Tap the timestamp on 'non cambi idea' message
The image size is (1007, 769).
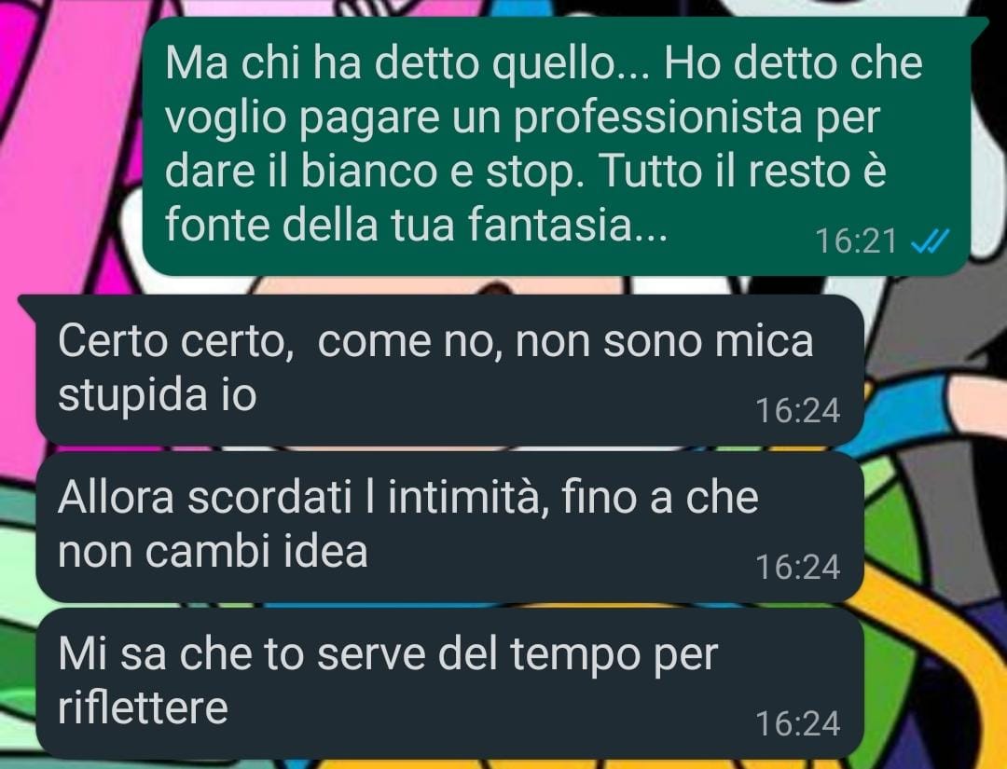(x=797, y=568)
